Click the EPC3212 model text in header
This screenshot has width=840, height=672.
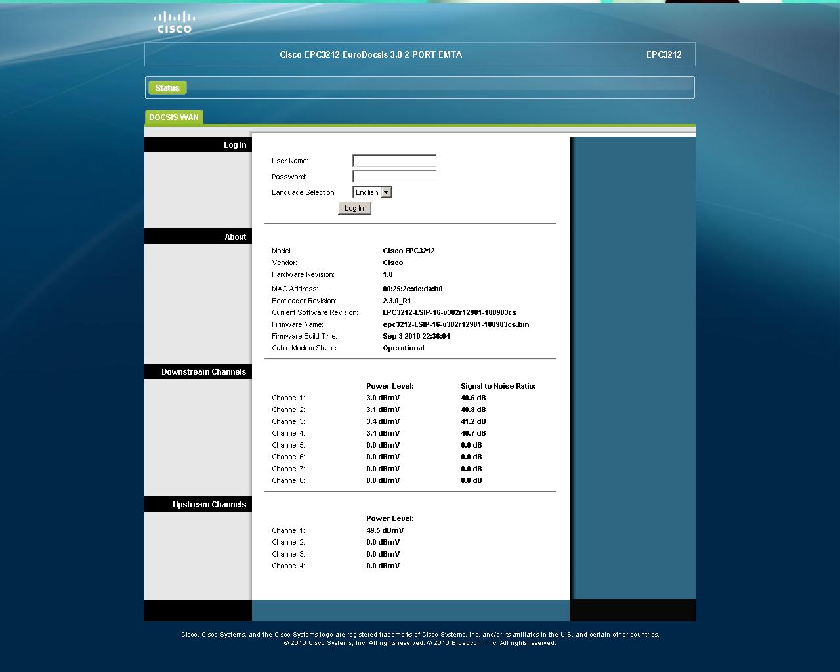coord(663,54)
